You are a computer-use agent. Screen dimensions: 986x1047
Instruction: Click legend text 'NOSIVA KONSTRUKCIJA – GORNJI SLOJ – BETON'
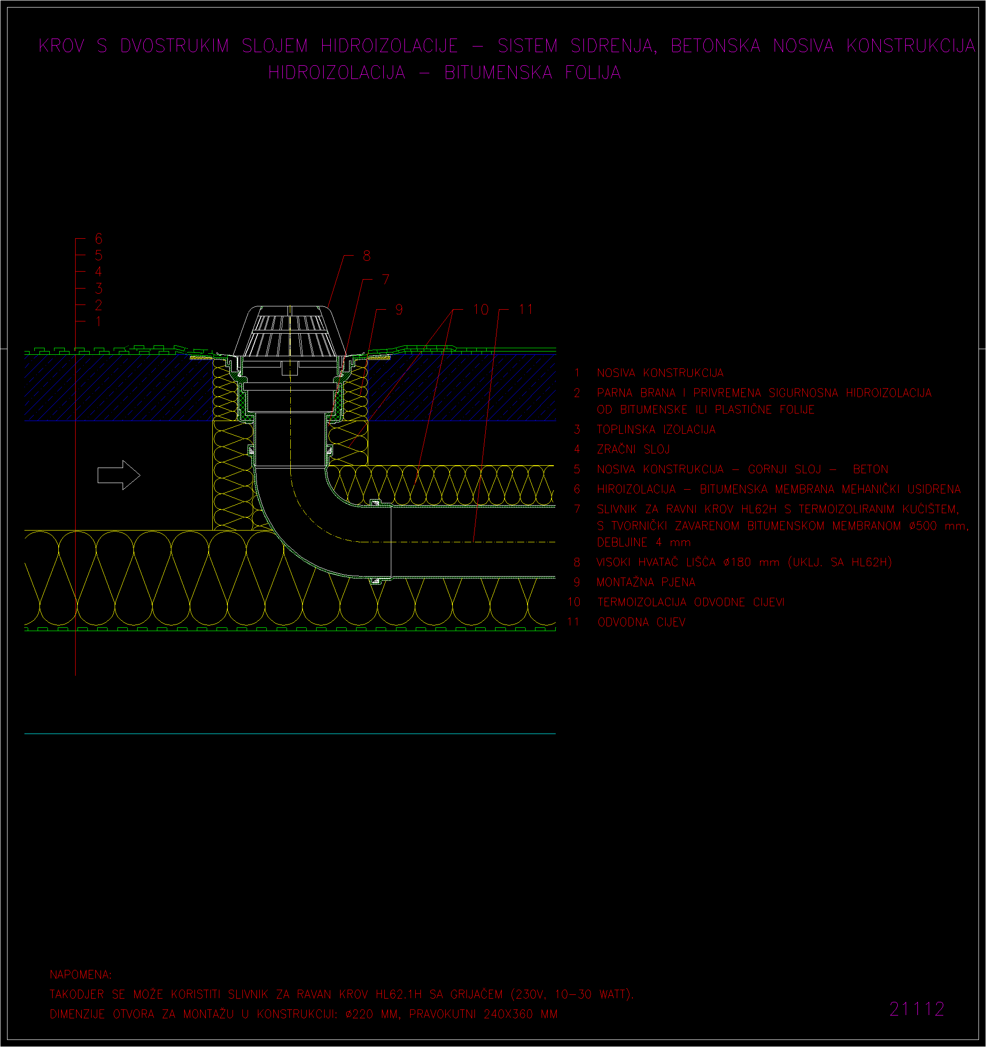pyautogui.click(x=742, y=469)
